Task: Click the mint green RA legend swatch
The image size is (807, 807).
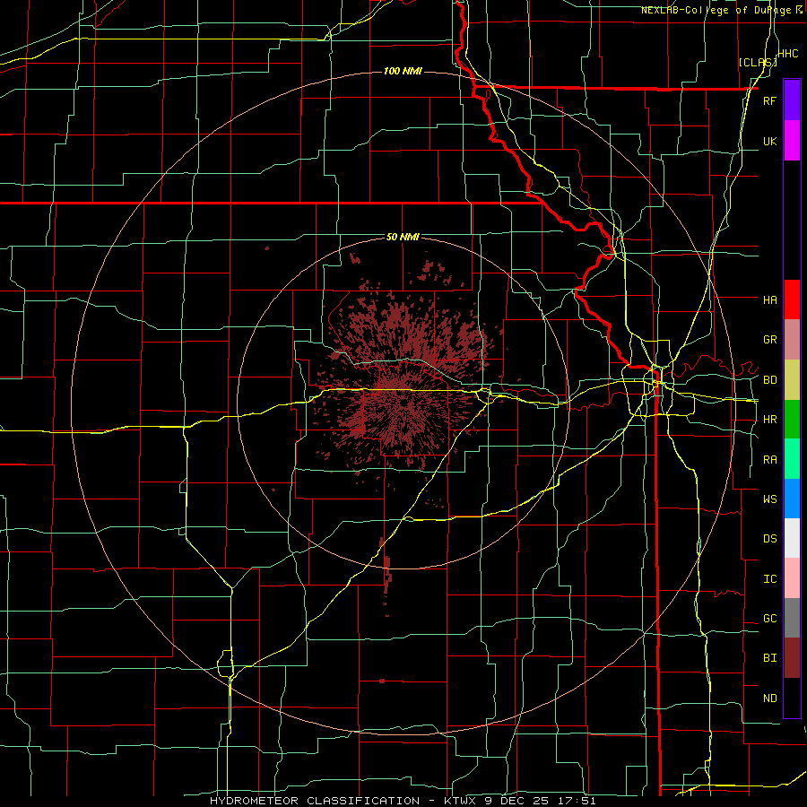Action: [x=792, y=459]
